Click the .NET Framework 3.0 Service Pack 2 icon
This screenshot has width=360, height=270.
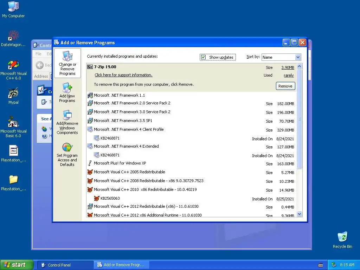(90, 112)
